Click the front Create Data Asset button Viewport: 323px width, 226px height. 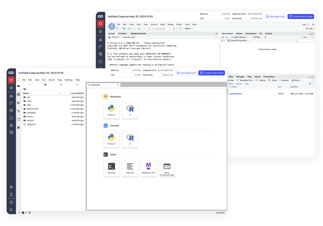[212, 73]
